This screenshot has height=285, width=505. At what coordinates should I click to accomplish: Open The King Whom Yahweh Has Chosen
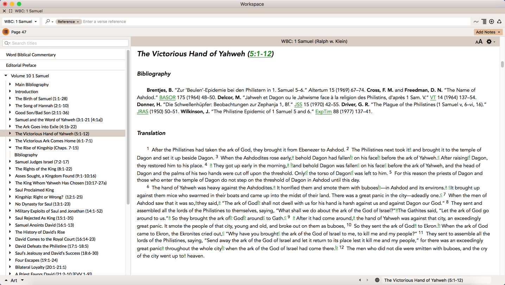point(61,183)
